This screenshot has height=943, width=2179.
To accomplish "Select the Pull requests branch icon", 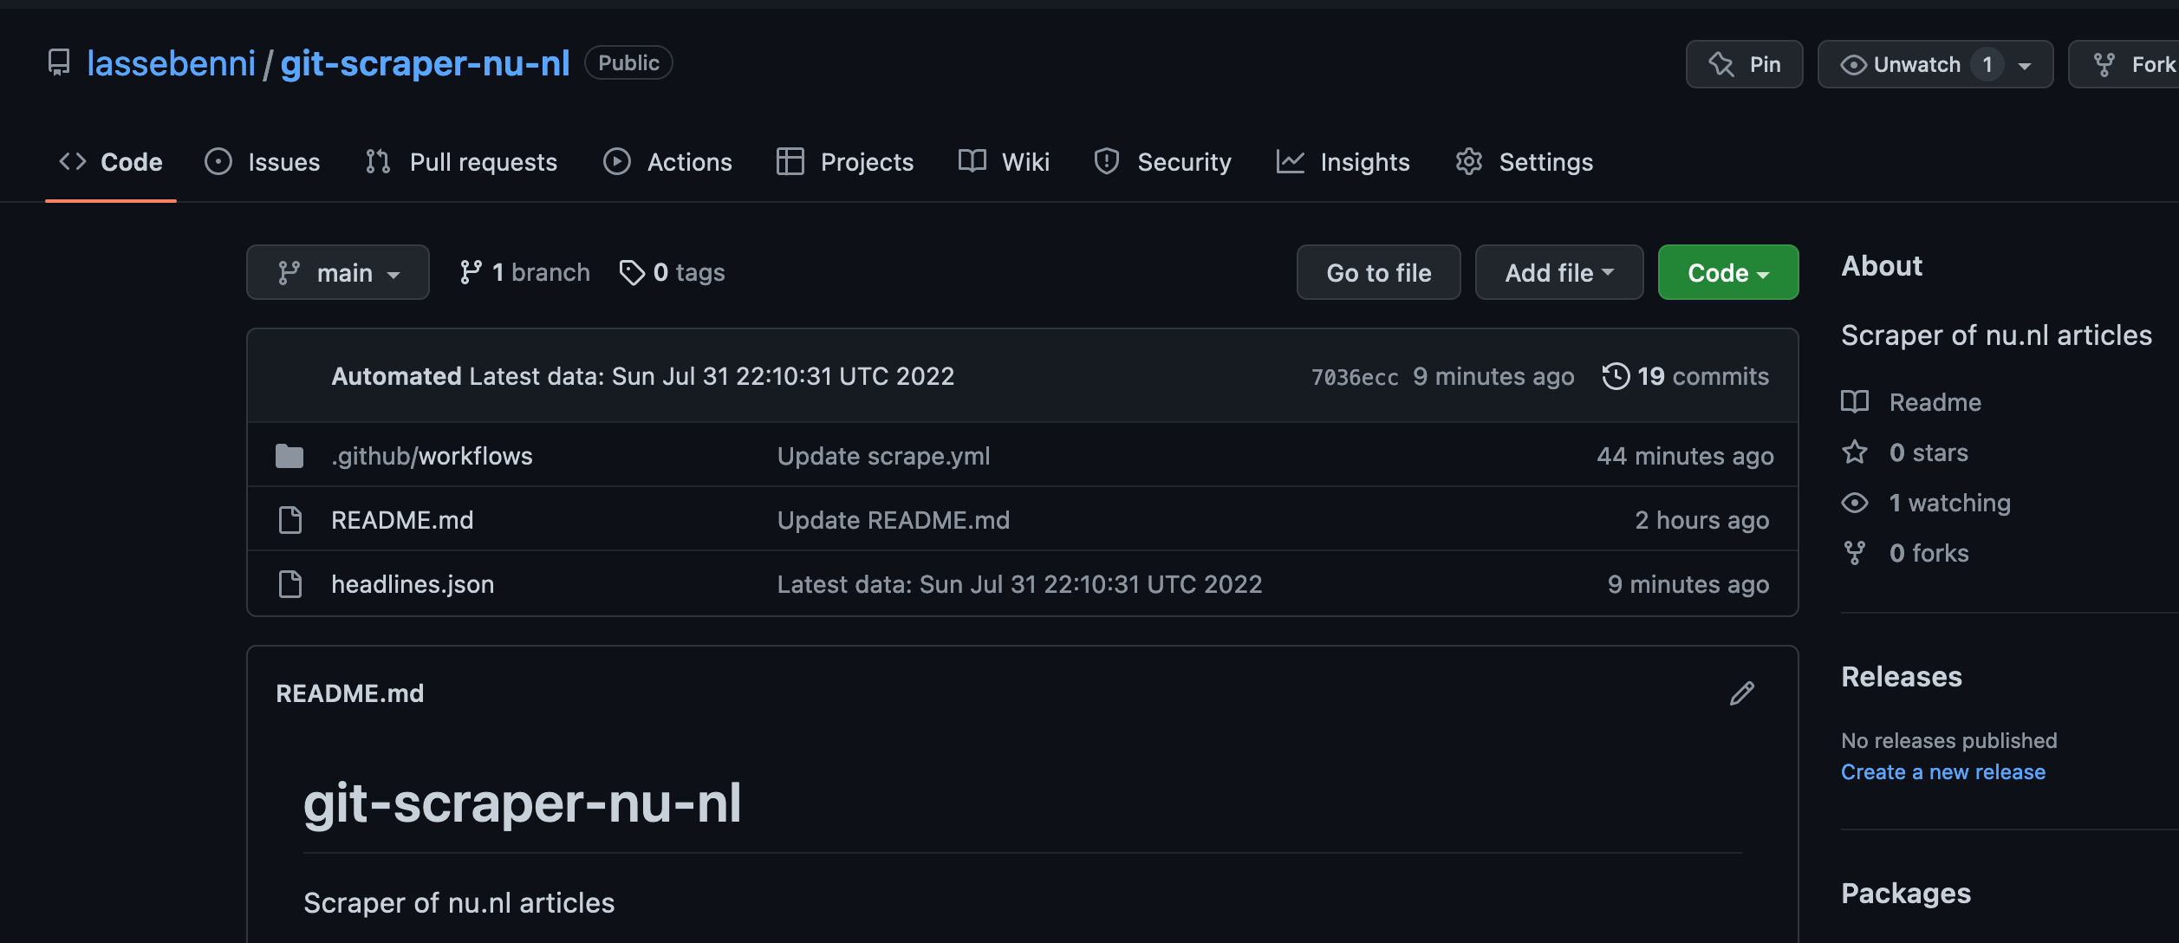I will (x=376, y=161).
